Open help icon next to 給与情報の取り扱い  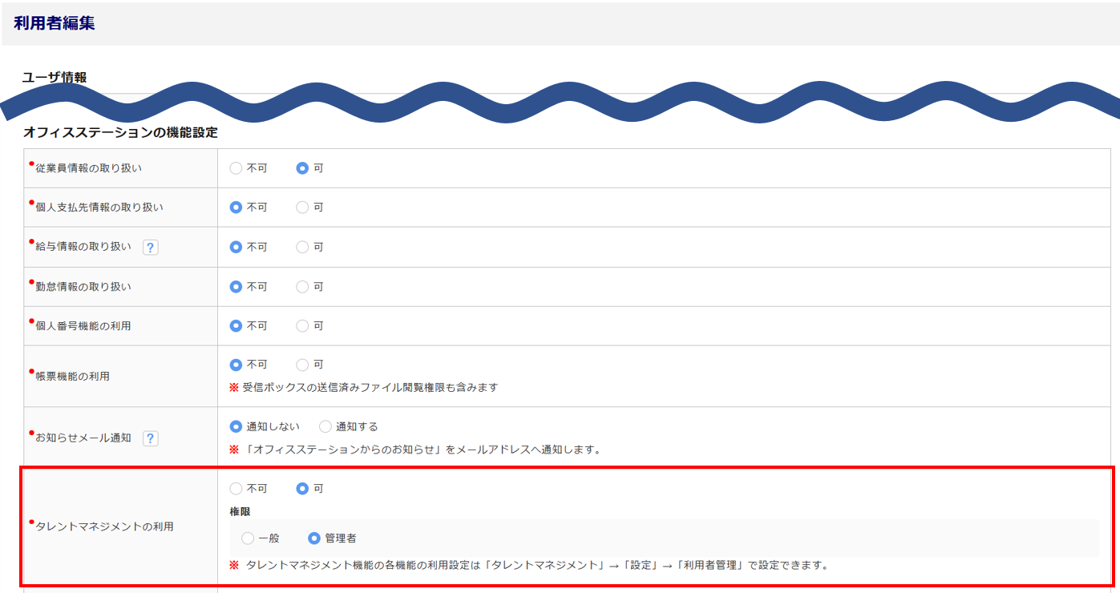tap(151, 248)
